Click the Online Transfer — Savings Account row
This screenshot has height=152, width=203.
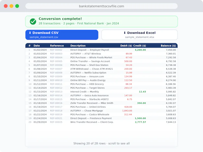(x=101, y=61)
